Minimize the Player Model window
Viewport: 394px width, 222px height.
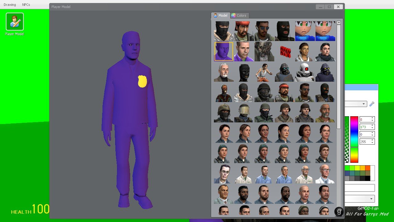320,7
